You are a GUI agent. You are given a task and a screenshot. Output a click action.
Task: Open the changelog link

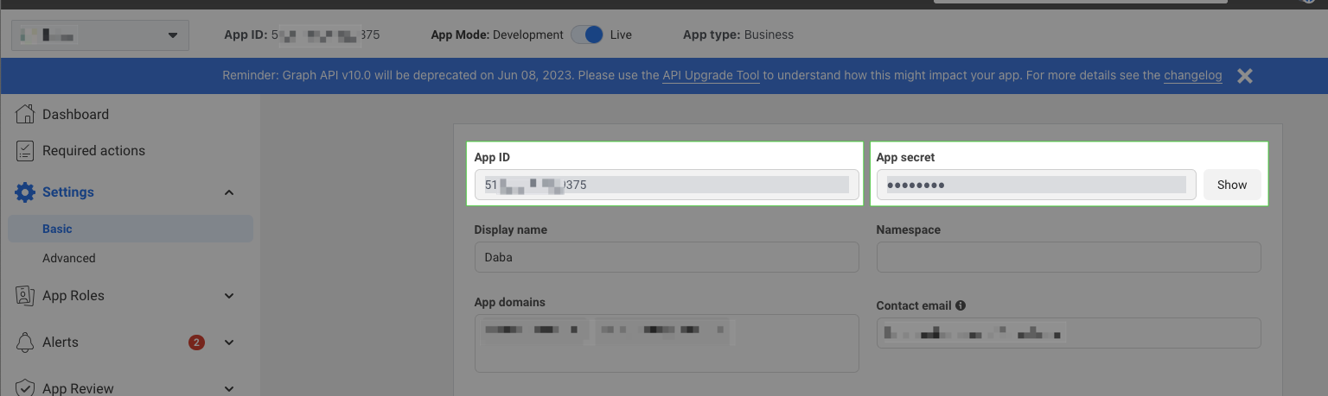click(x=1192, y=75)
